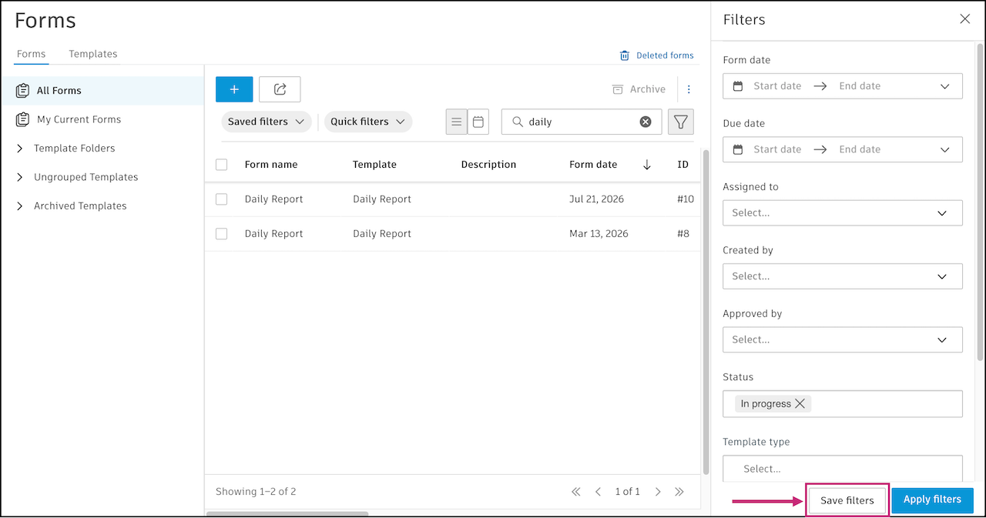Open the Saved filters dropdown
The width and height of the screenshot is (986, 518).
(x=267, y=122)
